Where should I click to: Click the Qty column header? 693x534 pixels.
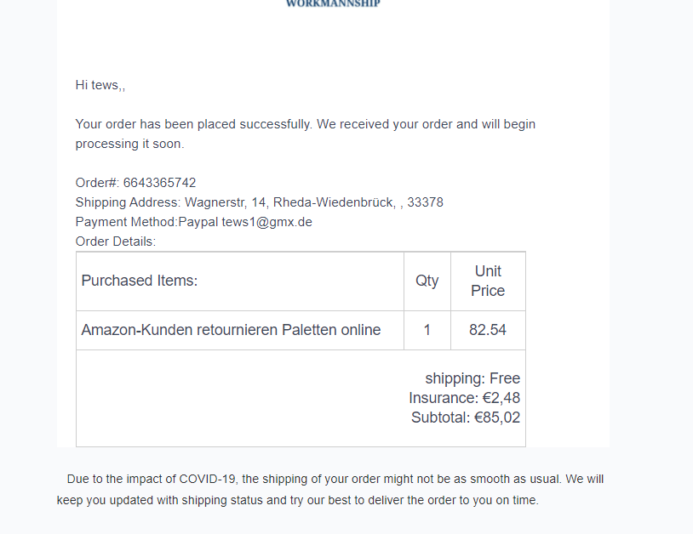427,281
